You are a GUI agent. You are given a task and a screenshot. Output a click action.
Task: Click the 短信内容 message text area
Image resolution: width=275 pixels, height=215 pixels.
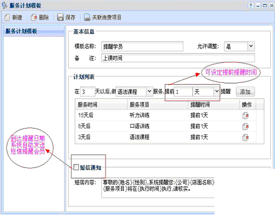click(158, 188)
